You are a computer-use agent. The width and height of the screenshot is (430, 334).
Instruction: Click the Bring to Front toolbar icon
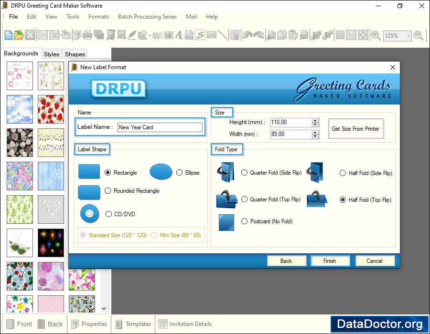pyautogui.click(x=316, y=35)
